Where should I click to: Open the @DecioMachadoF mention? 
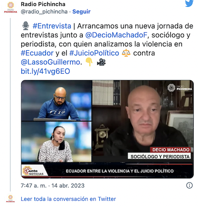116,35
